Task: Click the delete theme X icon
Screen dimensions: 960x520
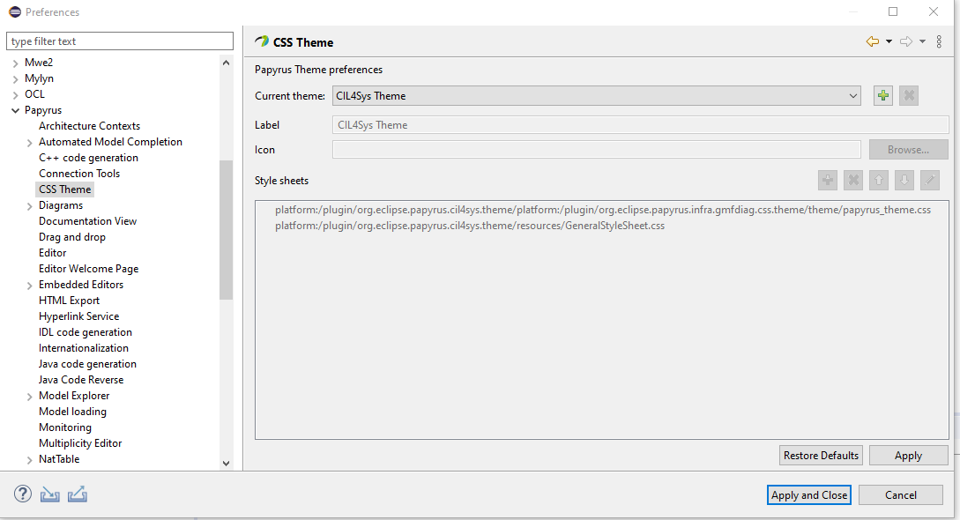Action: pyautogui.click(x=909, y=95)
